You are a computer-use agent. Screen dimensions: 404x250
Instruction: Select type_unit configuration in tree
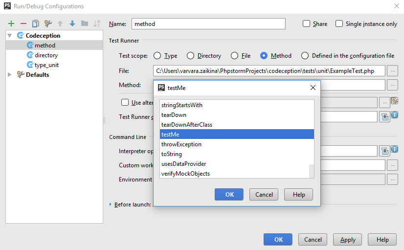point(54,65)
